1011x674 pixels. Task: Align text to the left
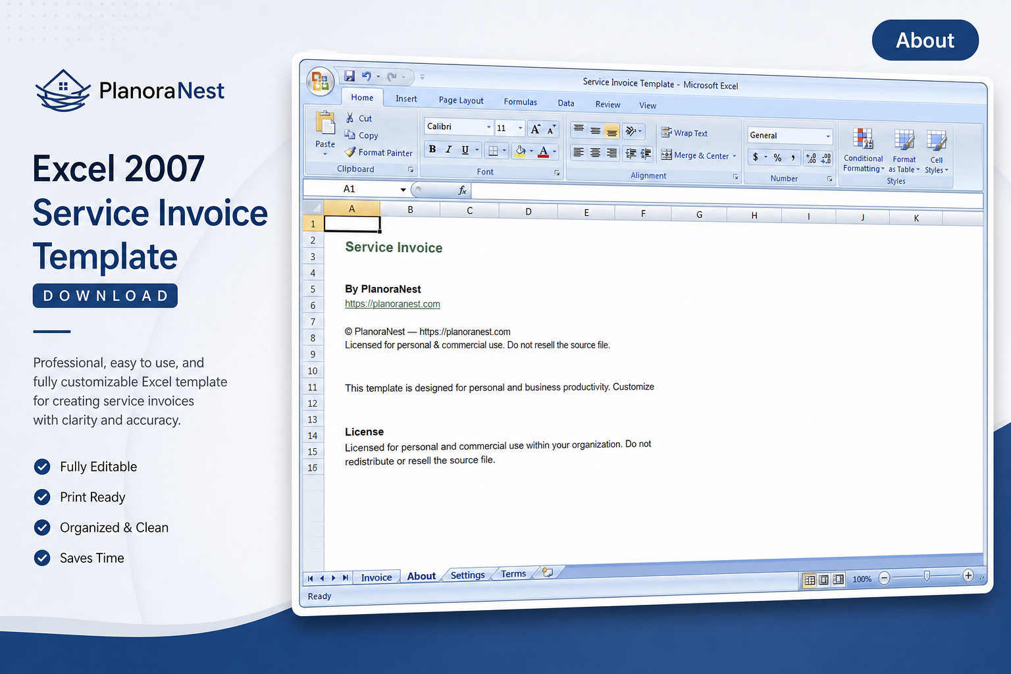[x=579, y=153]
